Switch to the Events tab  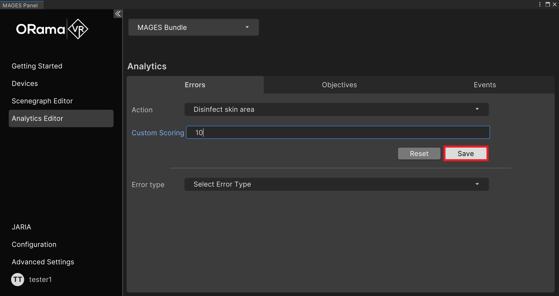tap(484, 85)
